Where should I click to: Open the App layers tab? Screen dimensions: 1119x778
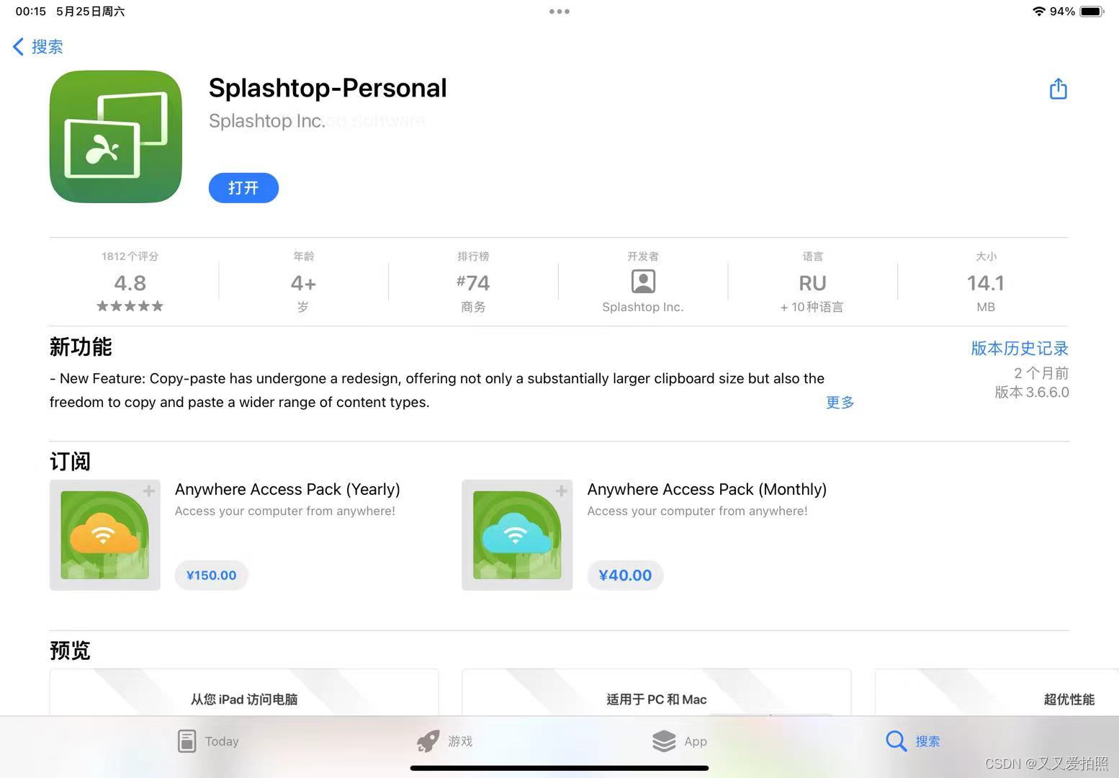click(x=663, y=741)
